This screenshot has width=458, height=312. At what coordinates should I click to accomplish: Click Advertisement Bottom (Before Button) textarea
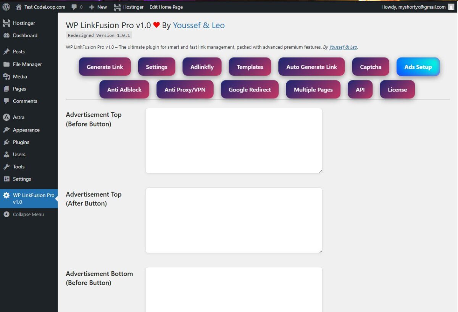[x=234, y=290]
